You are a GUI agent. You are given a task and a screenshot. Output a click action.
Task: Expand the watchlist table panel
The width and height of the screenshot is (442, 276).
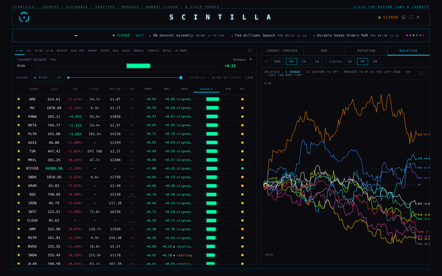(250, 50)
